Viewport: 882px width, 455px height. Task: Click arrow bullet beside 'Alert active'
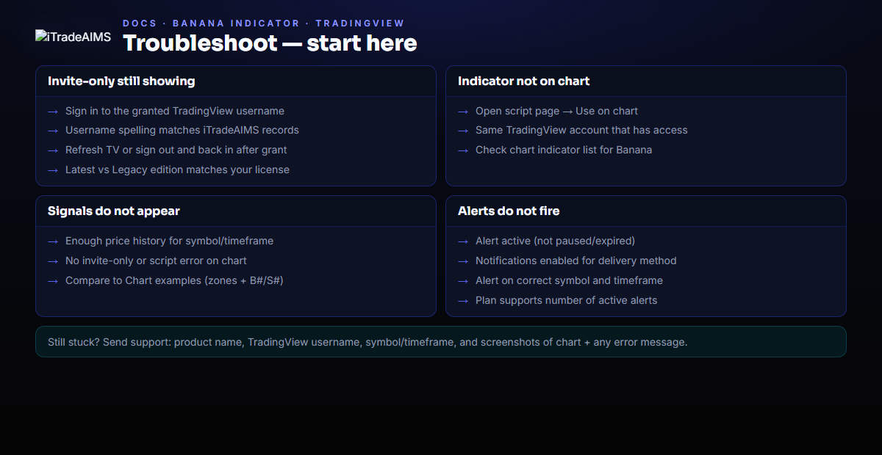463,241
